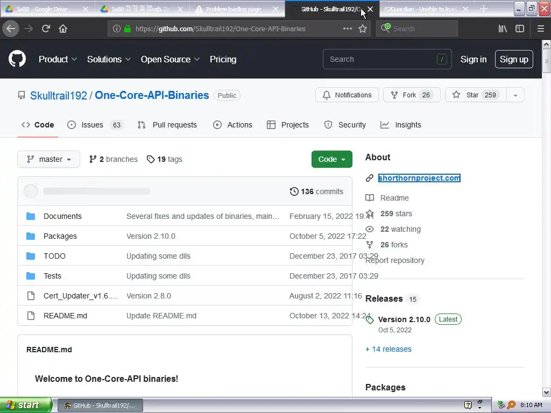Screen dimensions: 551x413
Task: Expand the Open Source menu
Action: [x=170, y=59]
